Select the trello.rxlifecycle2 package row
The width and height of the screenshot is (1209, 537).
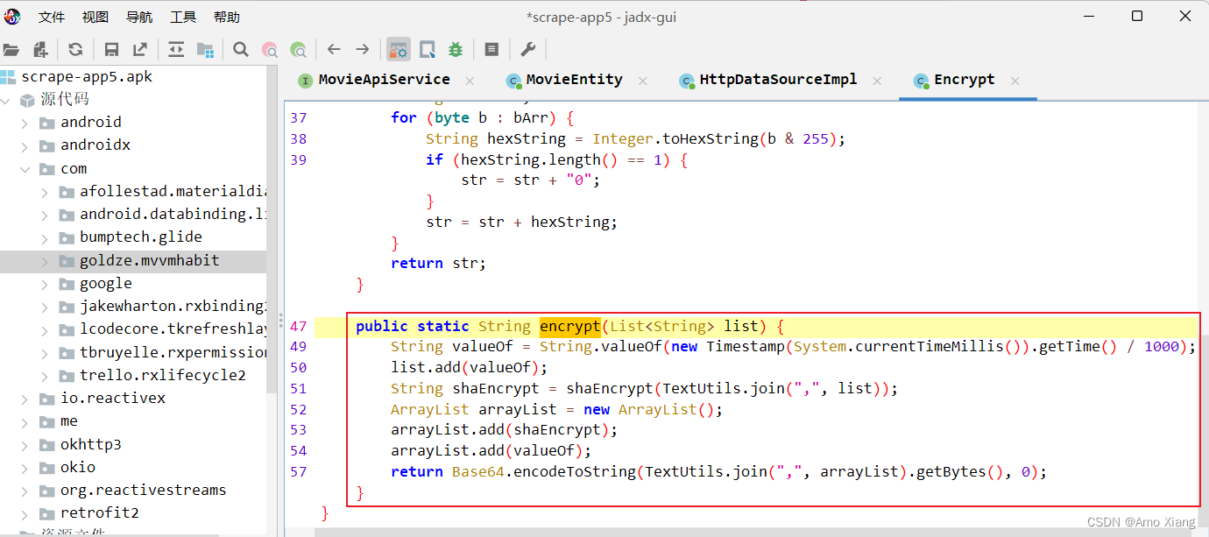(133, 376)
